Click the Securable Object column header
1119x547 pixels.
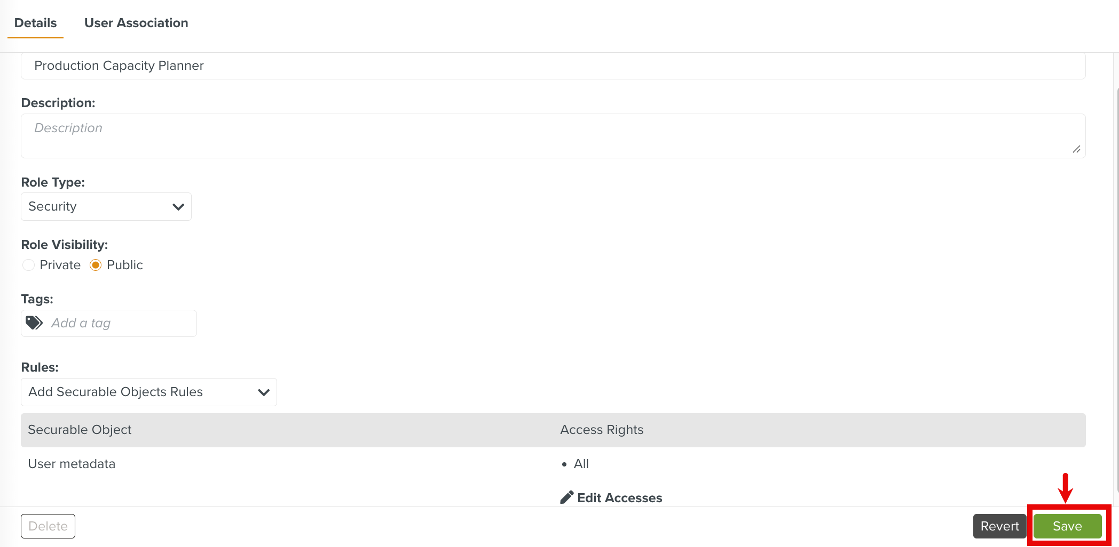click(x=80, y=430)
